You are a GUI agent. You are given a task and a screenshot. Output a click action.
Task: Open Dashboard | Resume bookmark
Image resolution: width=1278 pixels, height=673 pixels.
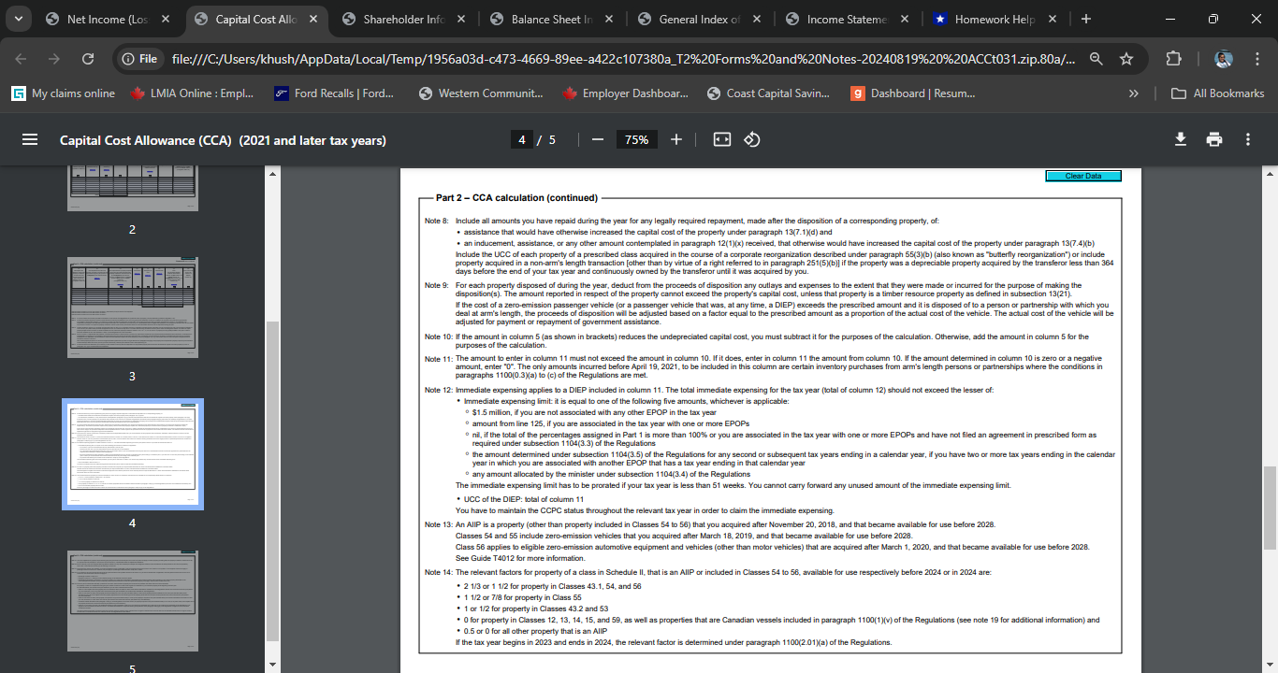[913, 93]
